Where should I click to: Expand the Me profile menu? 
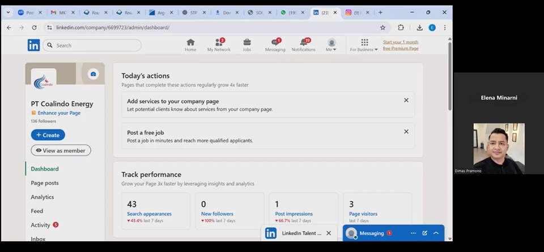[331, 45]
